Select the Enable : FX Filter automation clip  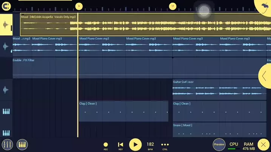click(x=45, y=68)
